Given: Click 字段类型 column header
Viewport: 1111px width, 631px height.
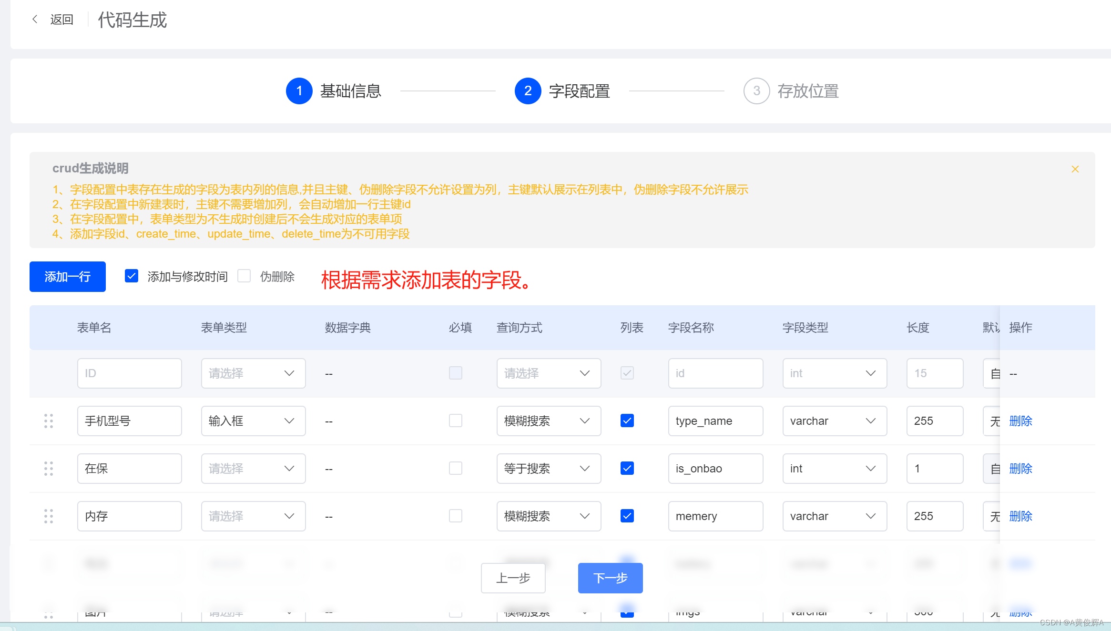Looking at the screenshot, I should click(805, 328).
